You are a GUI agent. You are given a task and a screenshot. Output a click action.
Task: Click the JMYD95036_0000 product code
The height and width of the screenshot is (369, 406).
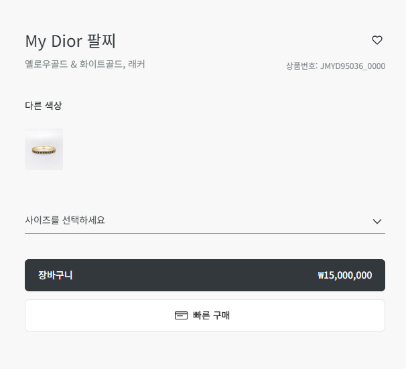pyautogui.click(x=353, y=66)
